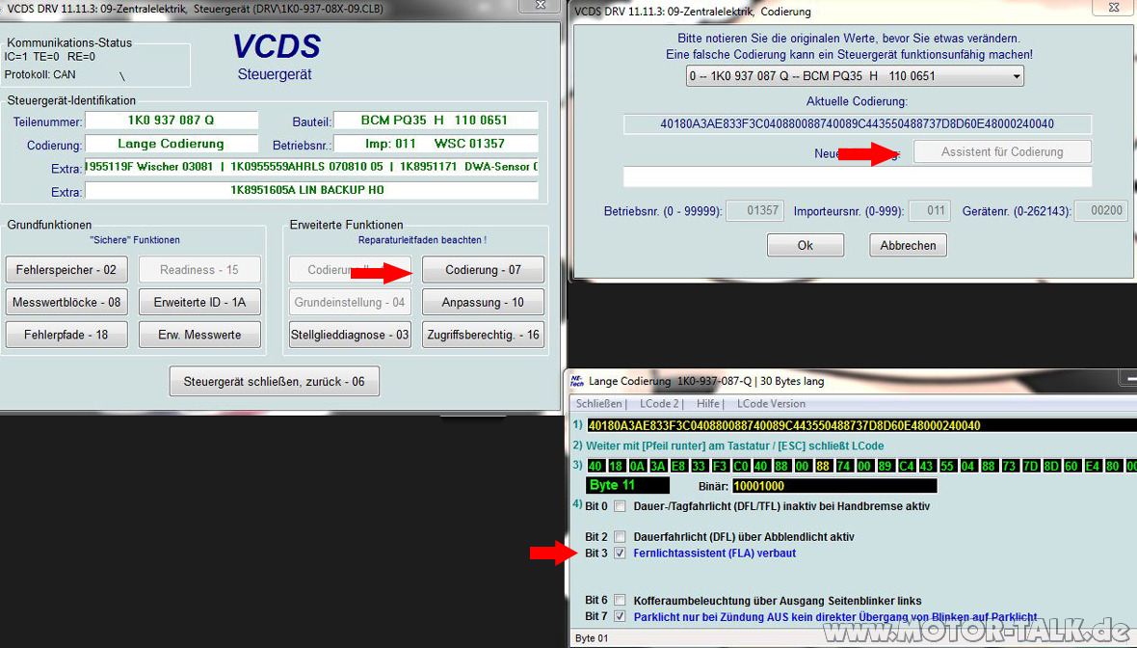This screenshot has width=1137, height=648.
Task: Select byte cell 3A
Action: [658, 466]
